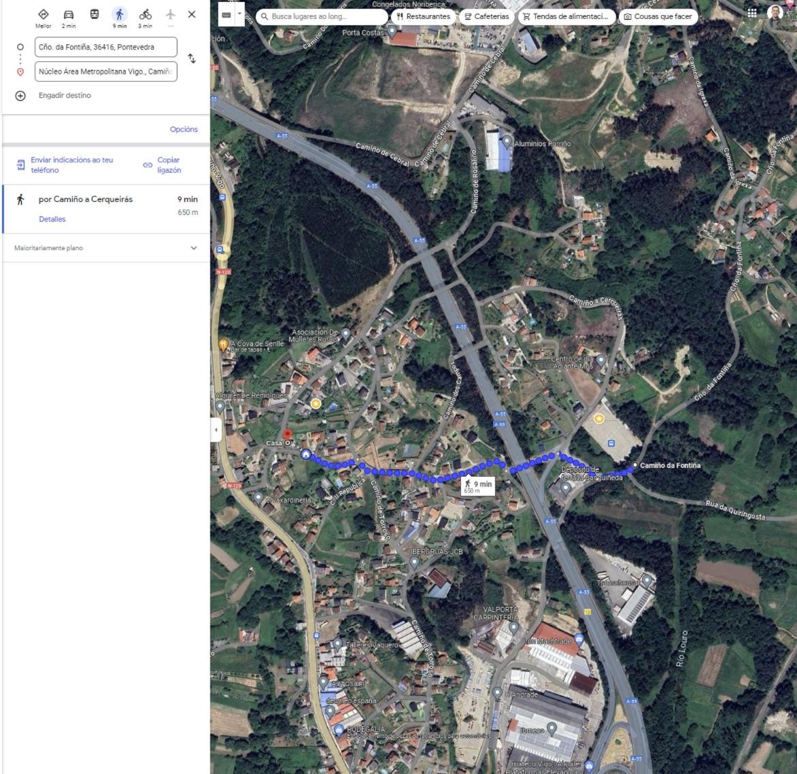797x774 pixels.
Task: Open the keyboard input tools dropdown
Action: pyautogui.click(x=239, y=14)
